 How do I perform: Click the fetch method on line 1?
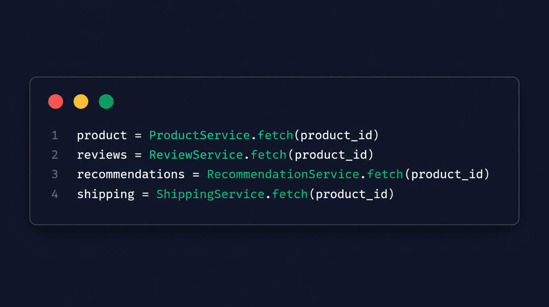click(275, 135)
